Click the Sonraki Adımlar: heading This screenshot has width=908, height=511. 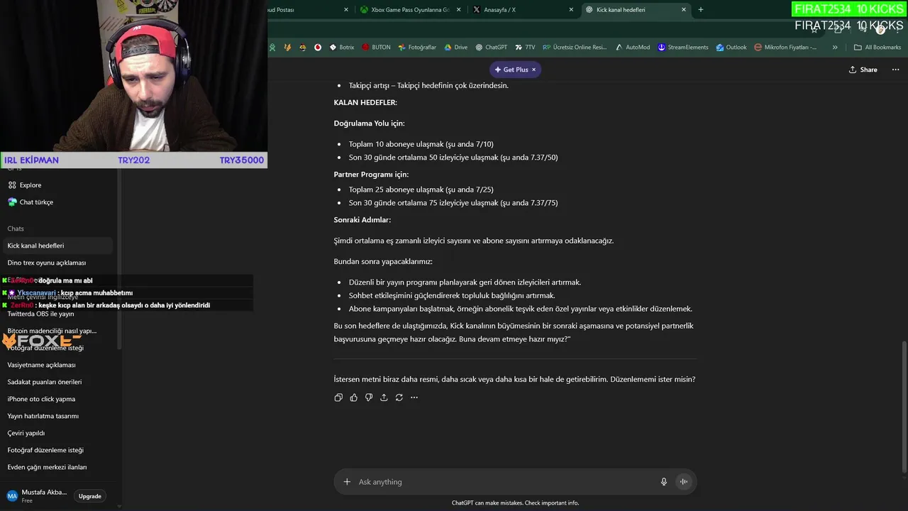pos(362,220)
